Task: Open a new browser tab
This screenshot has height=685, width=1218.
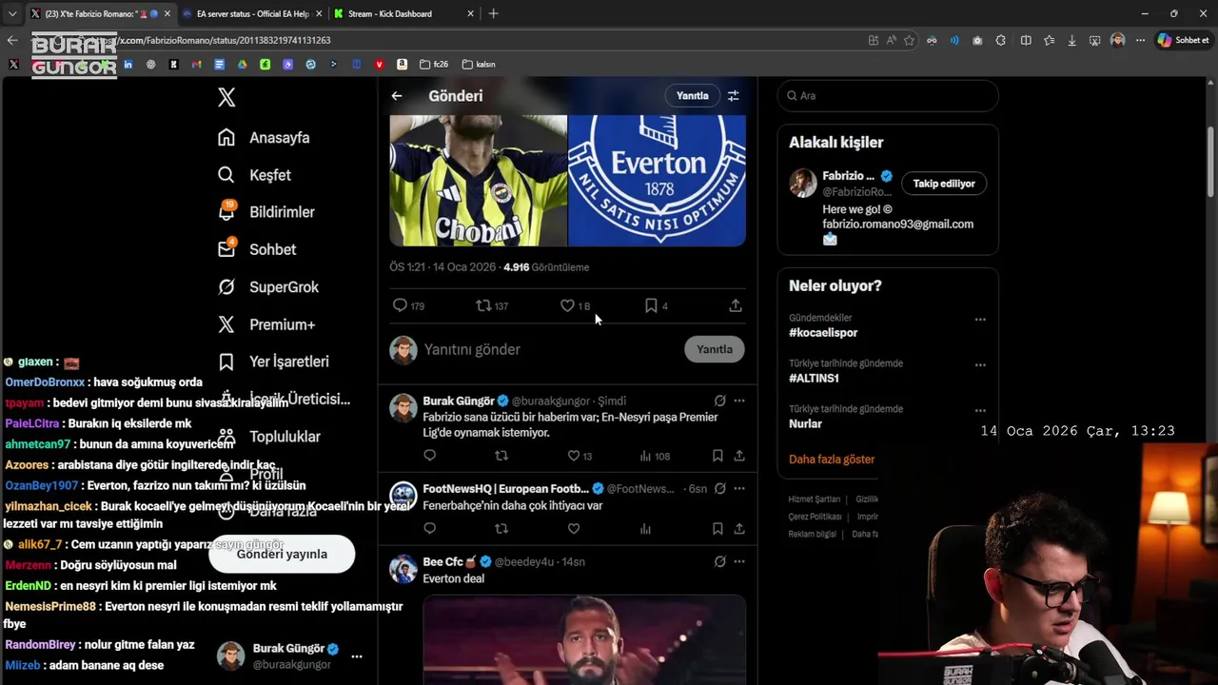Action: click(x=493, y=13)
